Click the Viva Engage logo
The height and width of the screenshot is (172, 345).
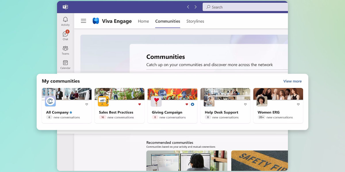(x=96, y=21)
